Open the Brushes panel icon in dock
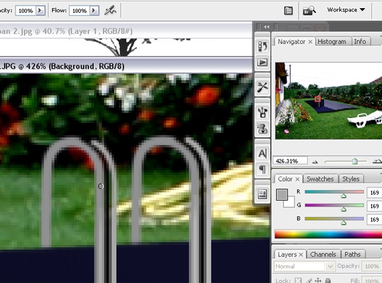Image resolution: width=382 pixels, height=283 pixels. (x=263, y=113)
